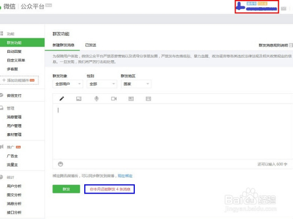Open 消息分析 in the sidebar
This screenshot has width=293, height=219.
[x=14, y=203]
